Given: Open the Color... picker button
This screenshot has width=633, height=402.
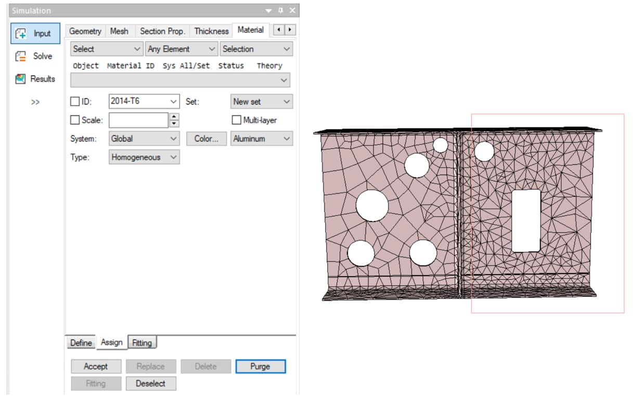Looking at the screenshot, I should pyautogui.click(x=206, y=139).
